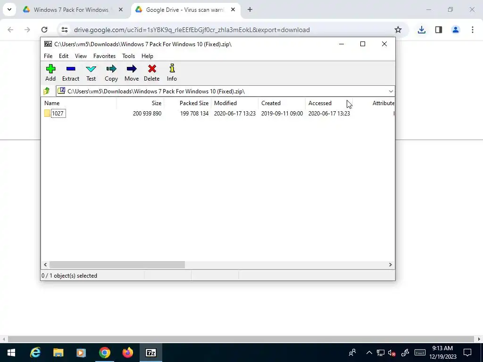Close the Windows 7 Pack tab
This screenshot has width=483, height=362.
tap(121, 9)
